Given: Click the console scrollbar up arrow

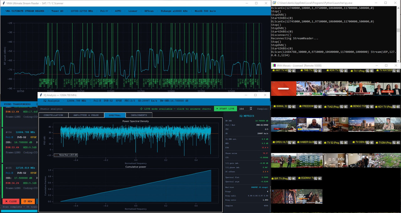Looking at the screenshot, I should 398,8.
